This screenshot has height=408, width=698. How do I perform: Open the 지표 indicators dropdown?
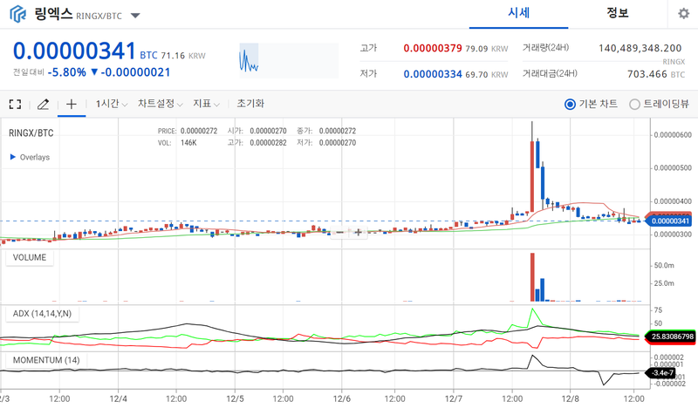click(206, 104)
